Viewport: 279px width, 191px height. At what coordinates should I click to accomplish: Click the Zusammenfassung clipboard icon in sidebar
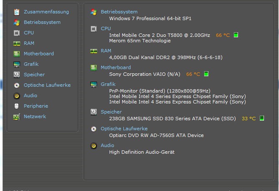(x=17, y=12)
